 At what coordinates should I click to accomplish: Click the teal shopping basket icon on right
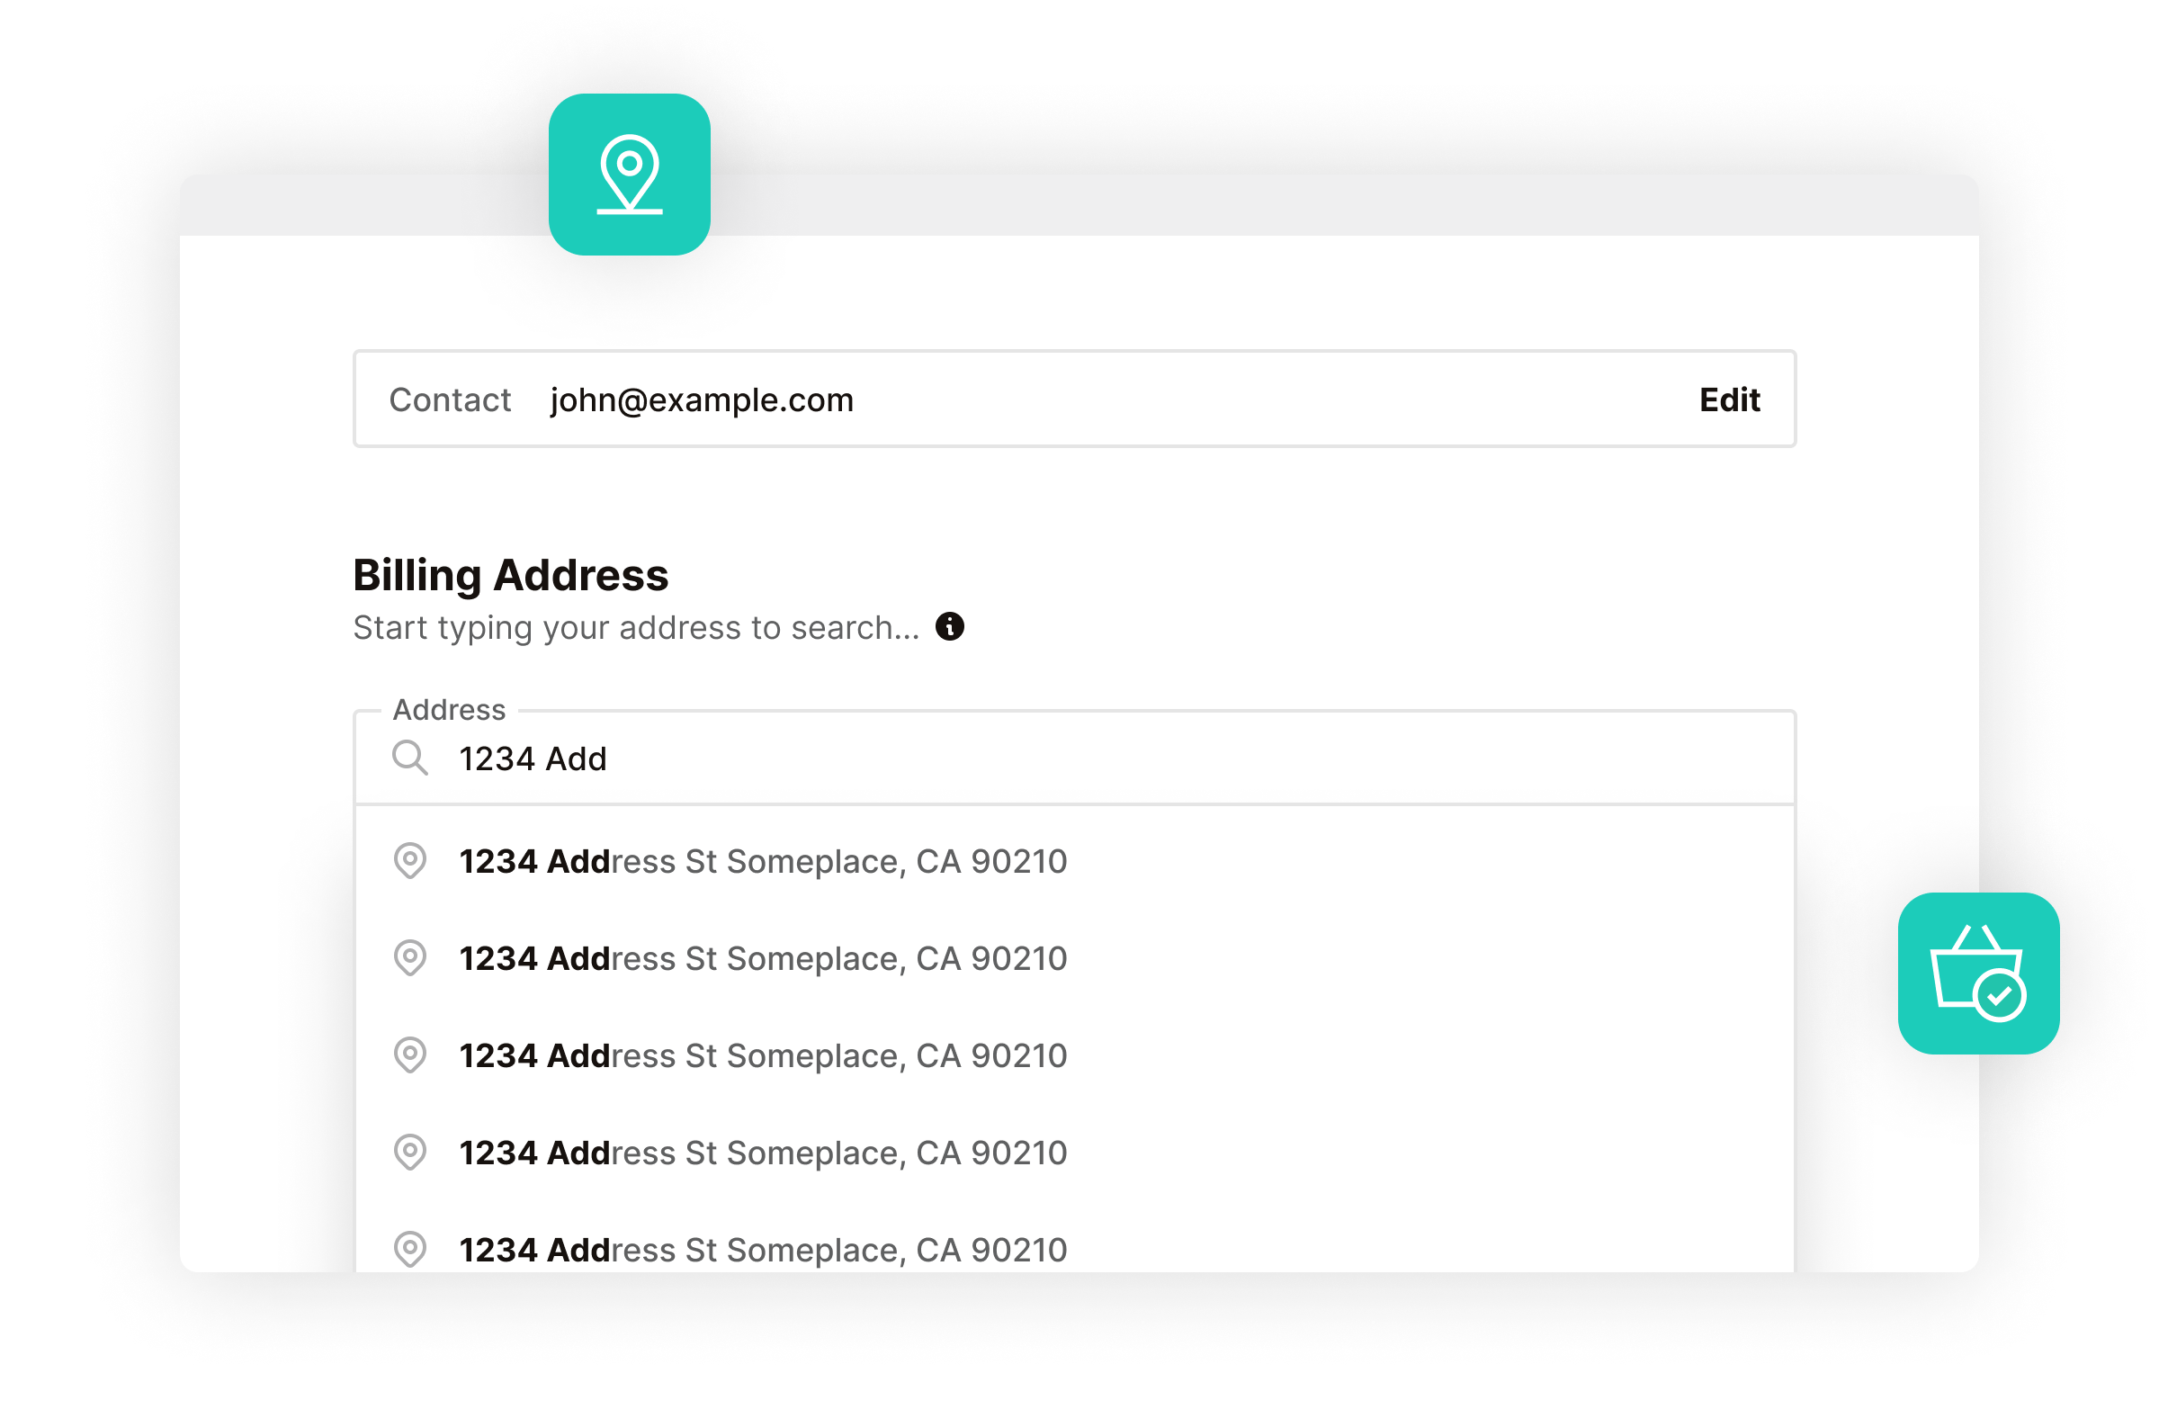[x=1978, y=975]
